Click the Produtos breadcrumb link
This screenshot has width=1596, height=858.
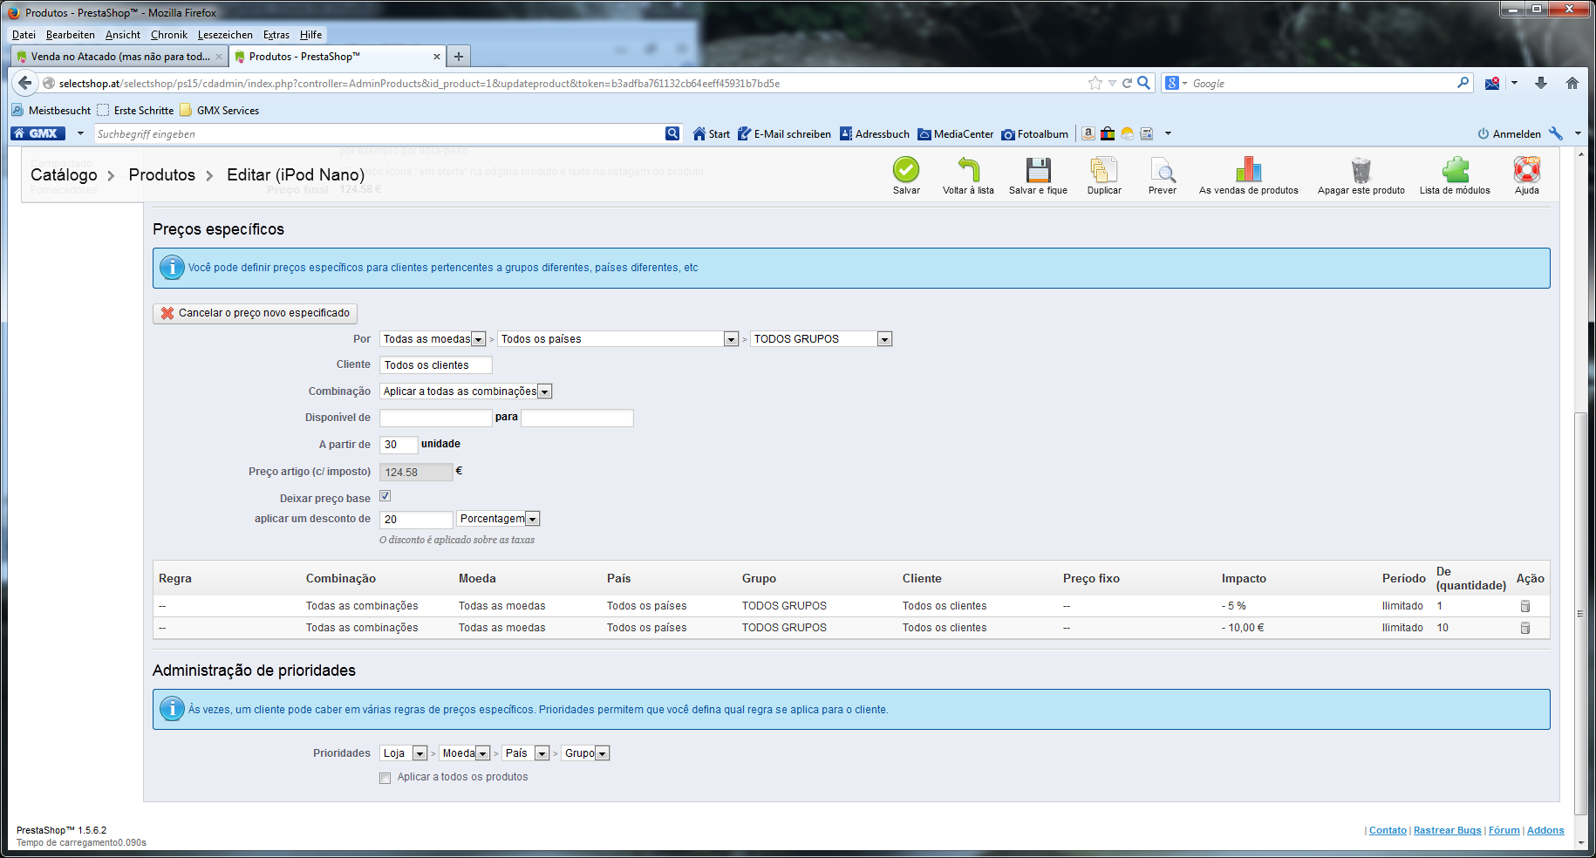(162, 174)
